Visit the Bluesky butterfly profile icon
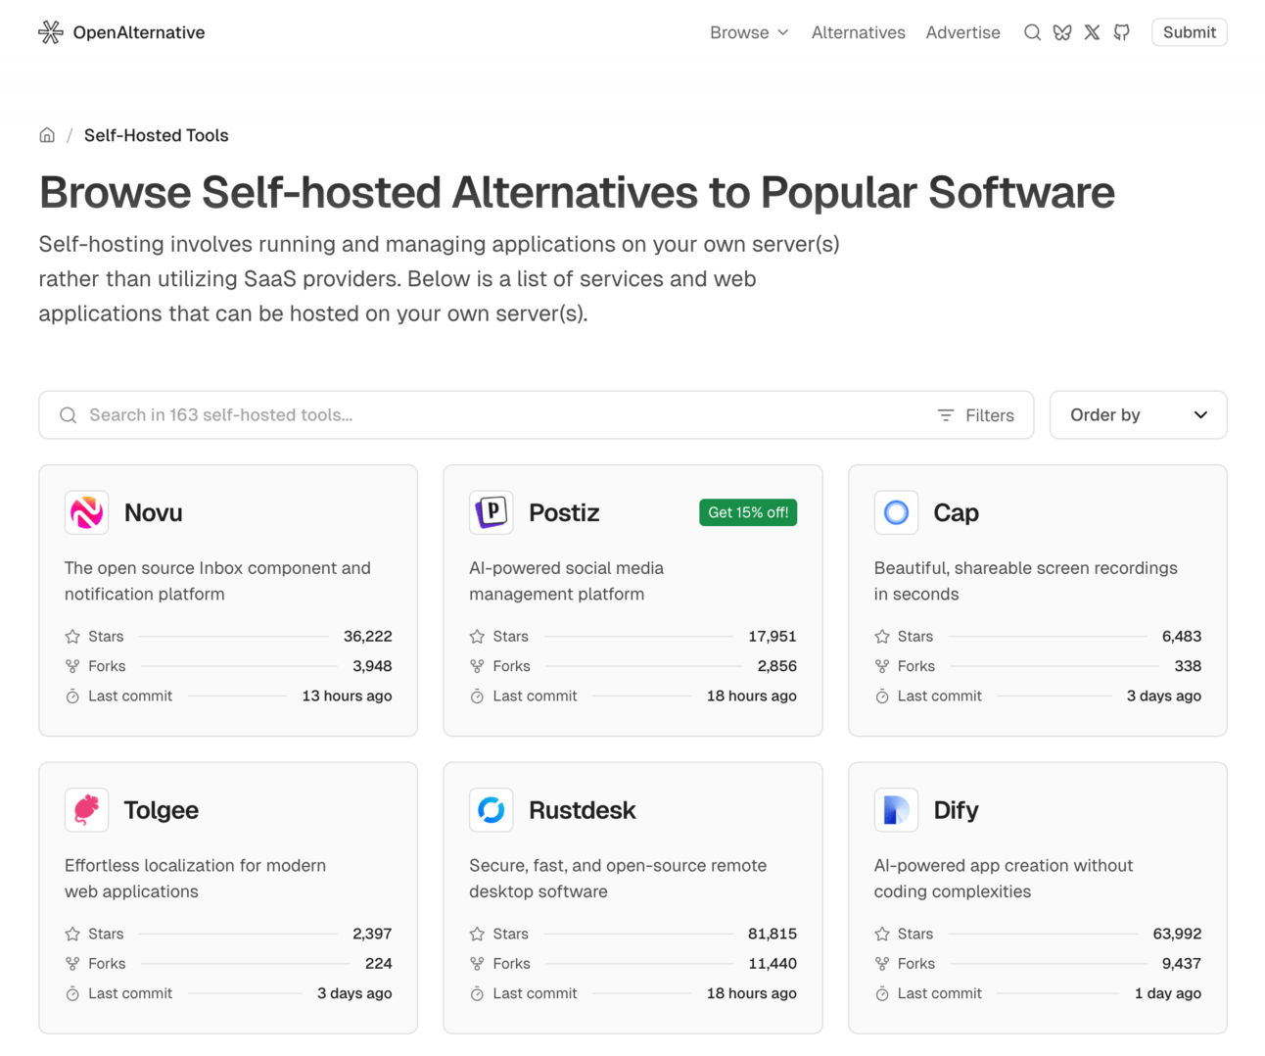This screenshot has height=1056, width=1265. tap(1062, 32)
